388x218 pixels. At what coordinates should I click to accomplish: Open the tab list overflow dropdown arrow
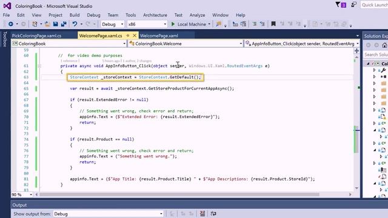pos(358,36)
